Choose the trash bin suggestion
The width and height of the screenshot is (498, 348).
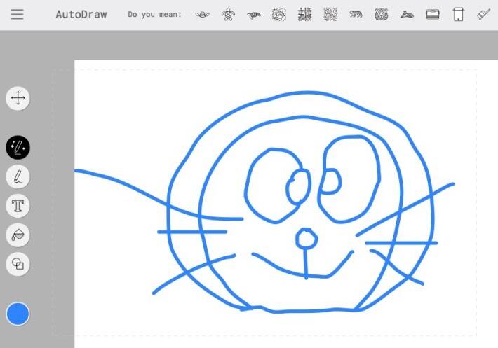click(458, 14)
